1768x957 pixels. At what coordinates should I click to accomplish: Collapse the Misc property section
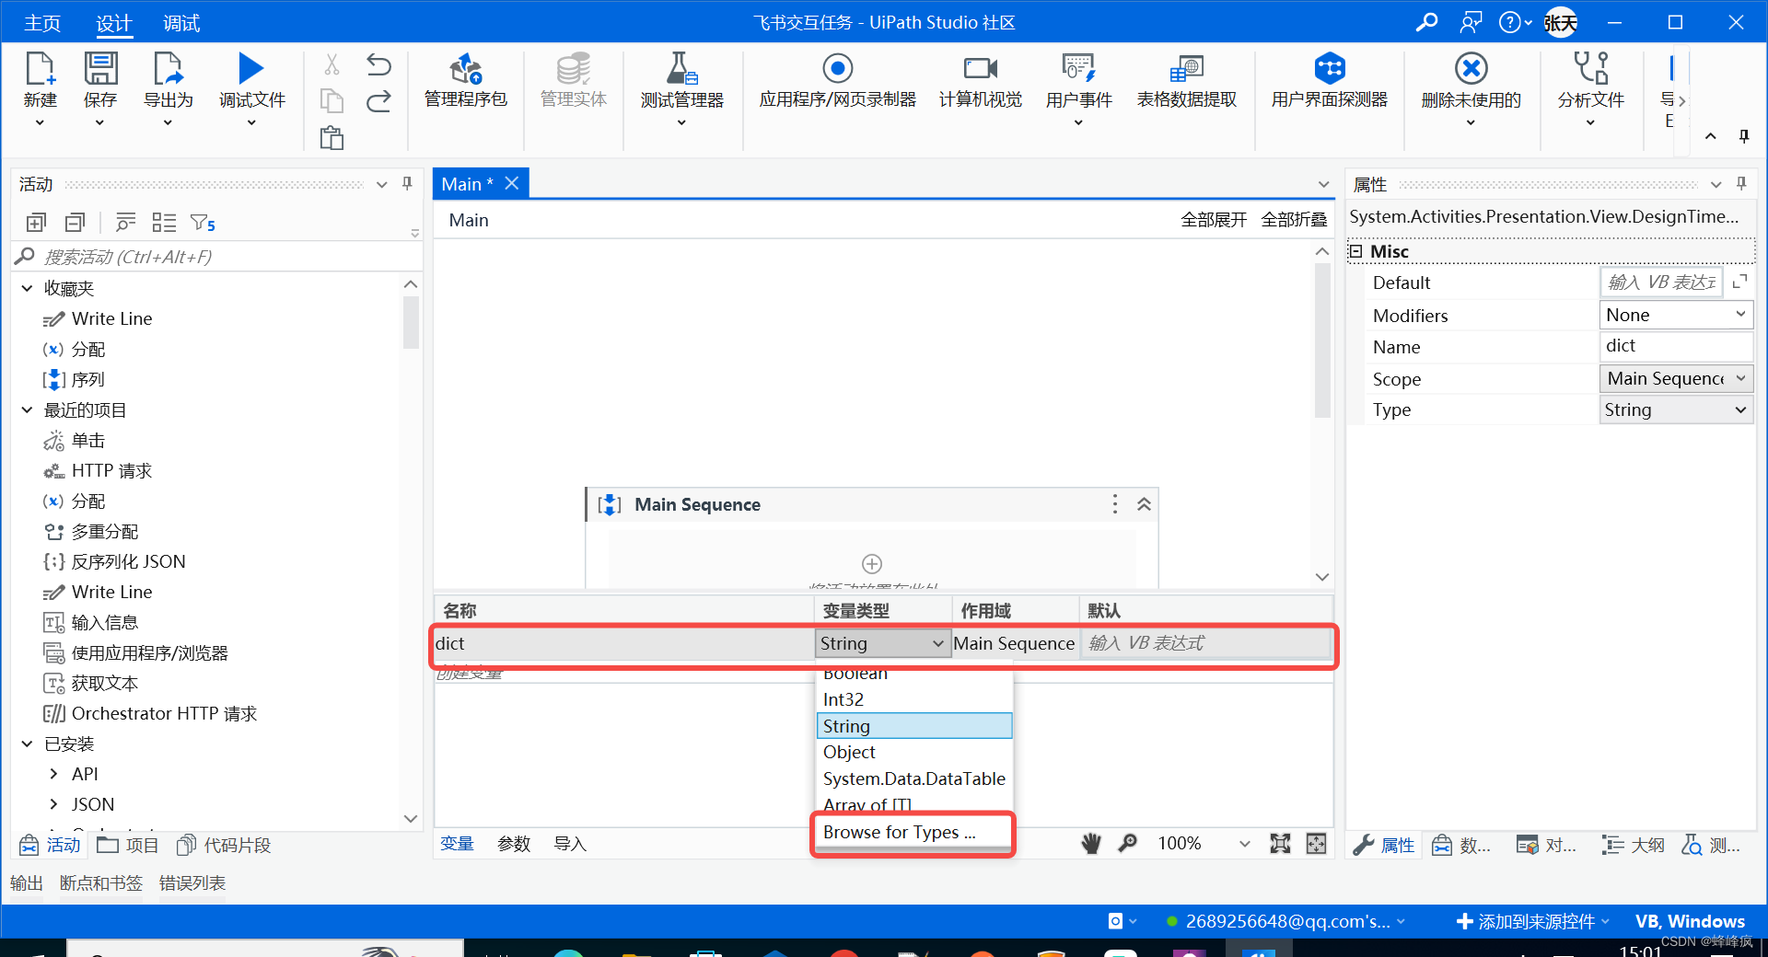click(x=1355, y=250)
